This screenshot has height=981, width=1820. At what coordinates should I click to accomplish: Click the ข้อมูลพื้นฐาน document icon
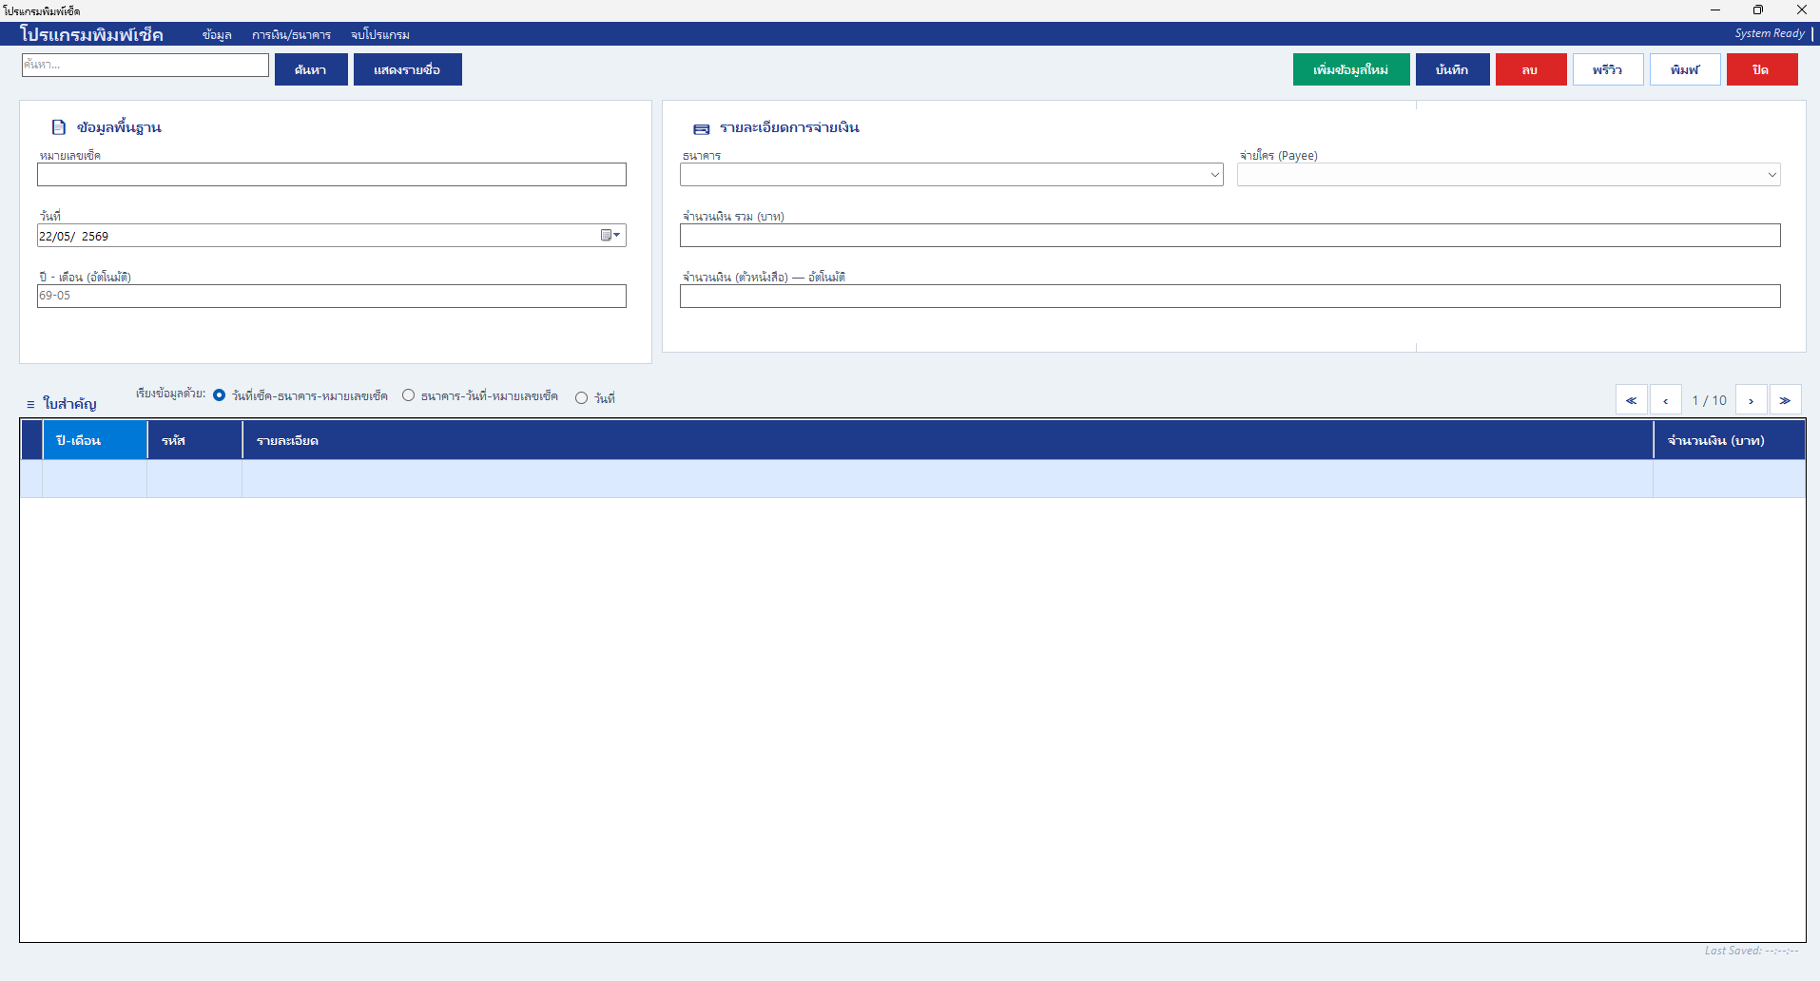pos(59,127)
